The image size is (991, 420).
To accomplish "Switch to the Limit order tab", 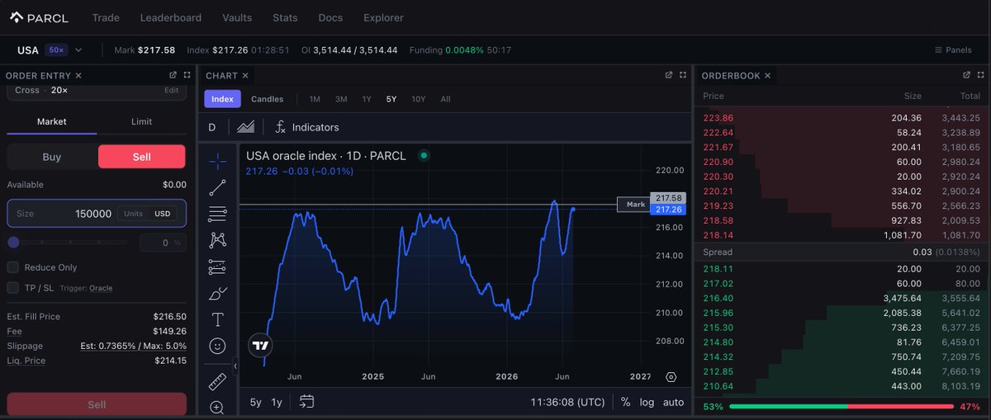I will pyautogui.click(x=141, y=121).
